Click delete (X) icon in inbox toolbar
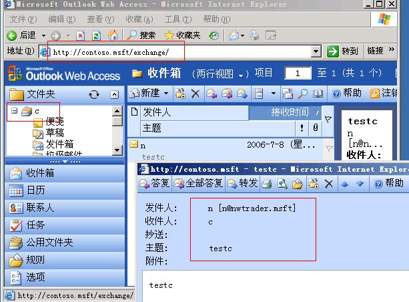Viewport: 409px width, 302px height. tap(195, 94)
